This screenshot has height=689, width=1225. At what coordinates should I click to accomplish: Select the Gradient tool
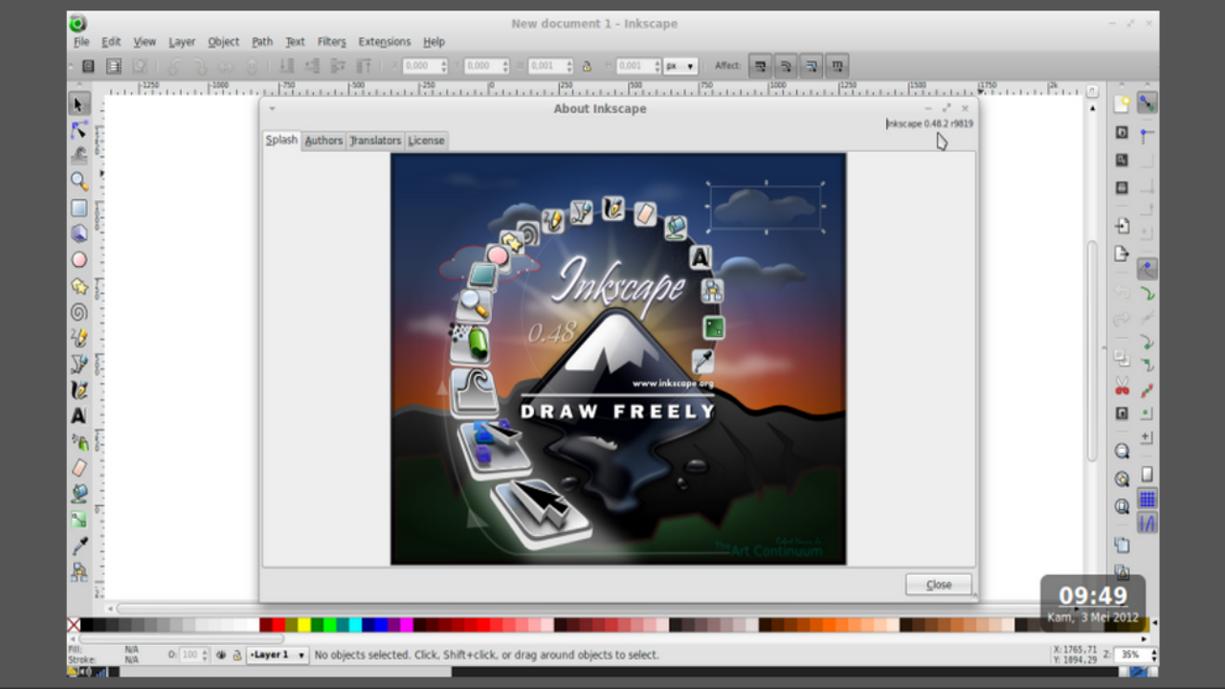coord(79,520)
